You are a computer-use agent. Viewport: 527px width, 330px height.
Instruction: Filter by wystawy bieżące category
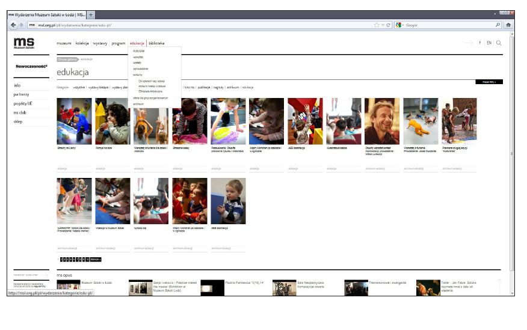tap(99, 87)
